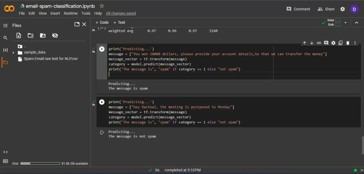This screenshot has width=364, height=174.
Task: Open the Runtime menu
Action: point(71,14)
